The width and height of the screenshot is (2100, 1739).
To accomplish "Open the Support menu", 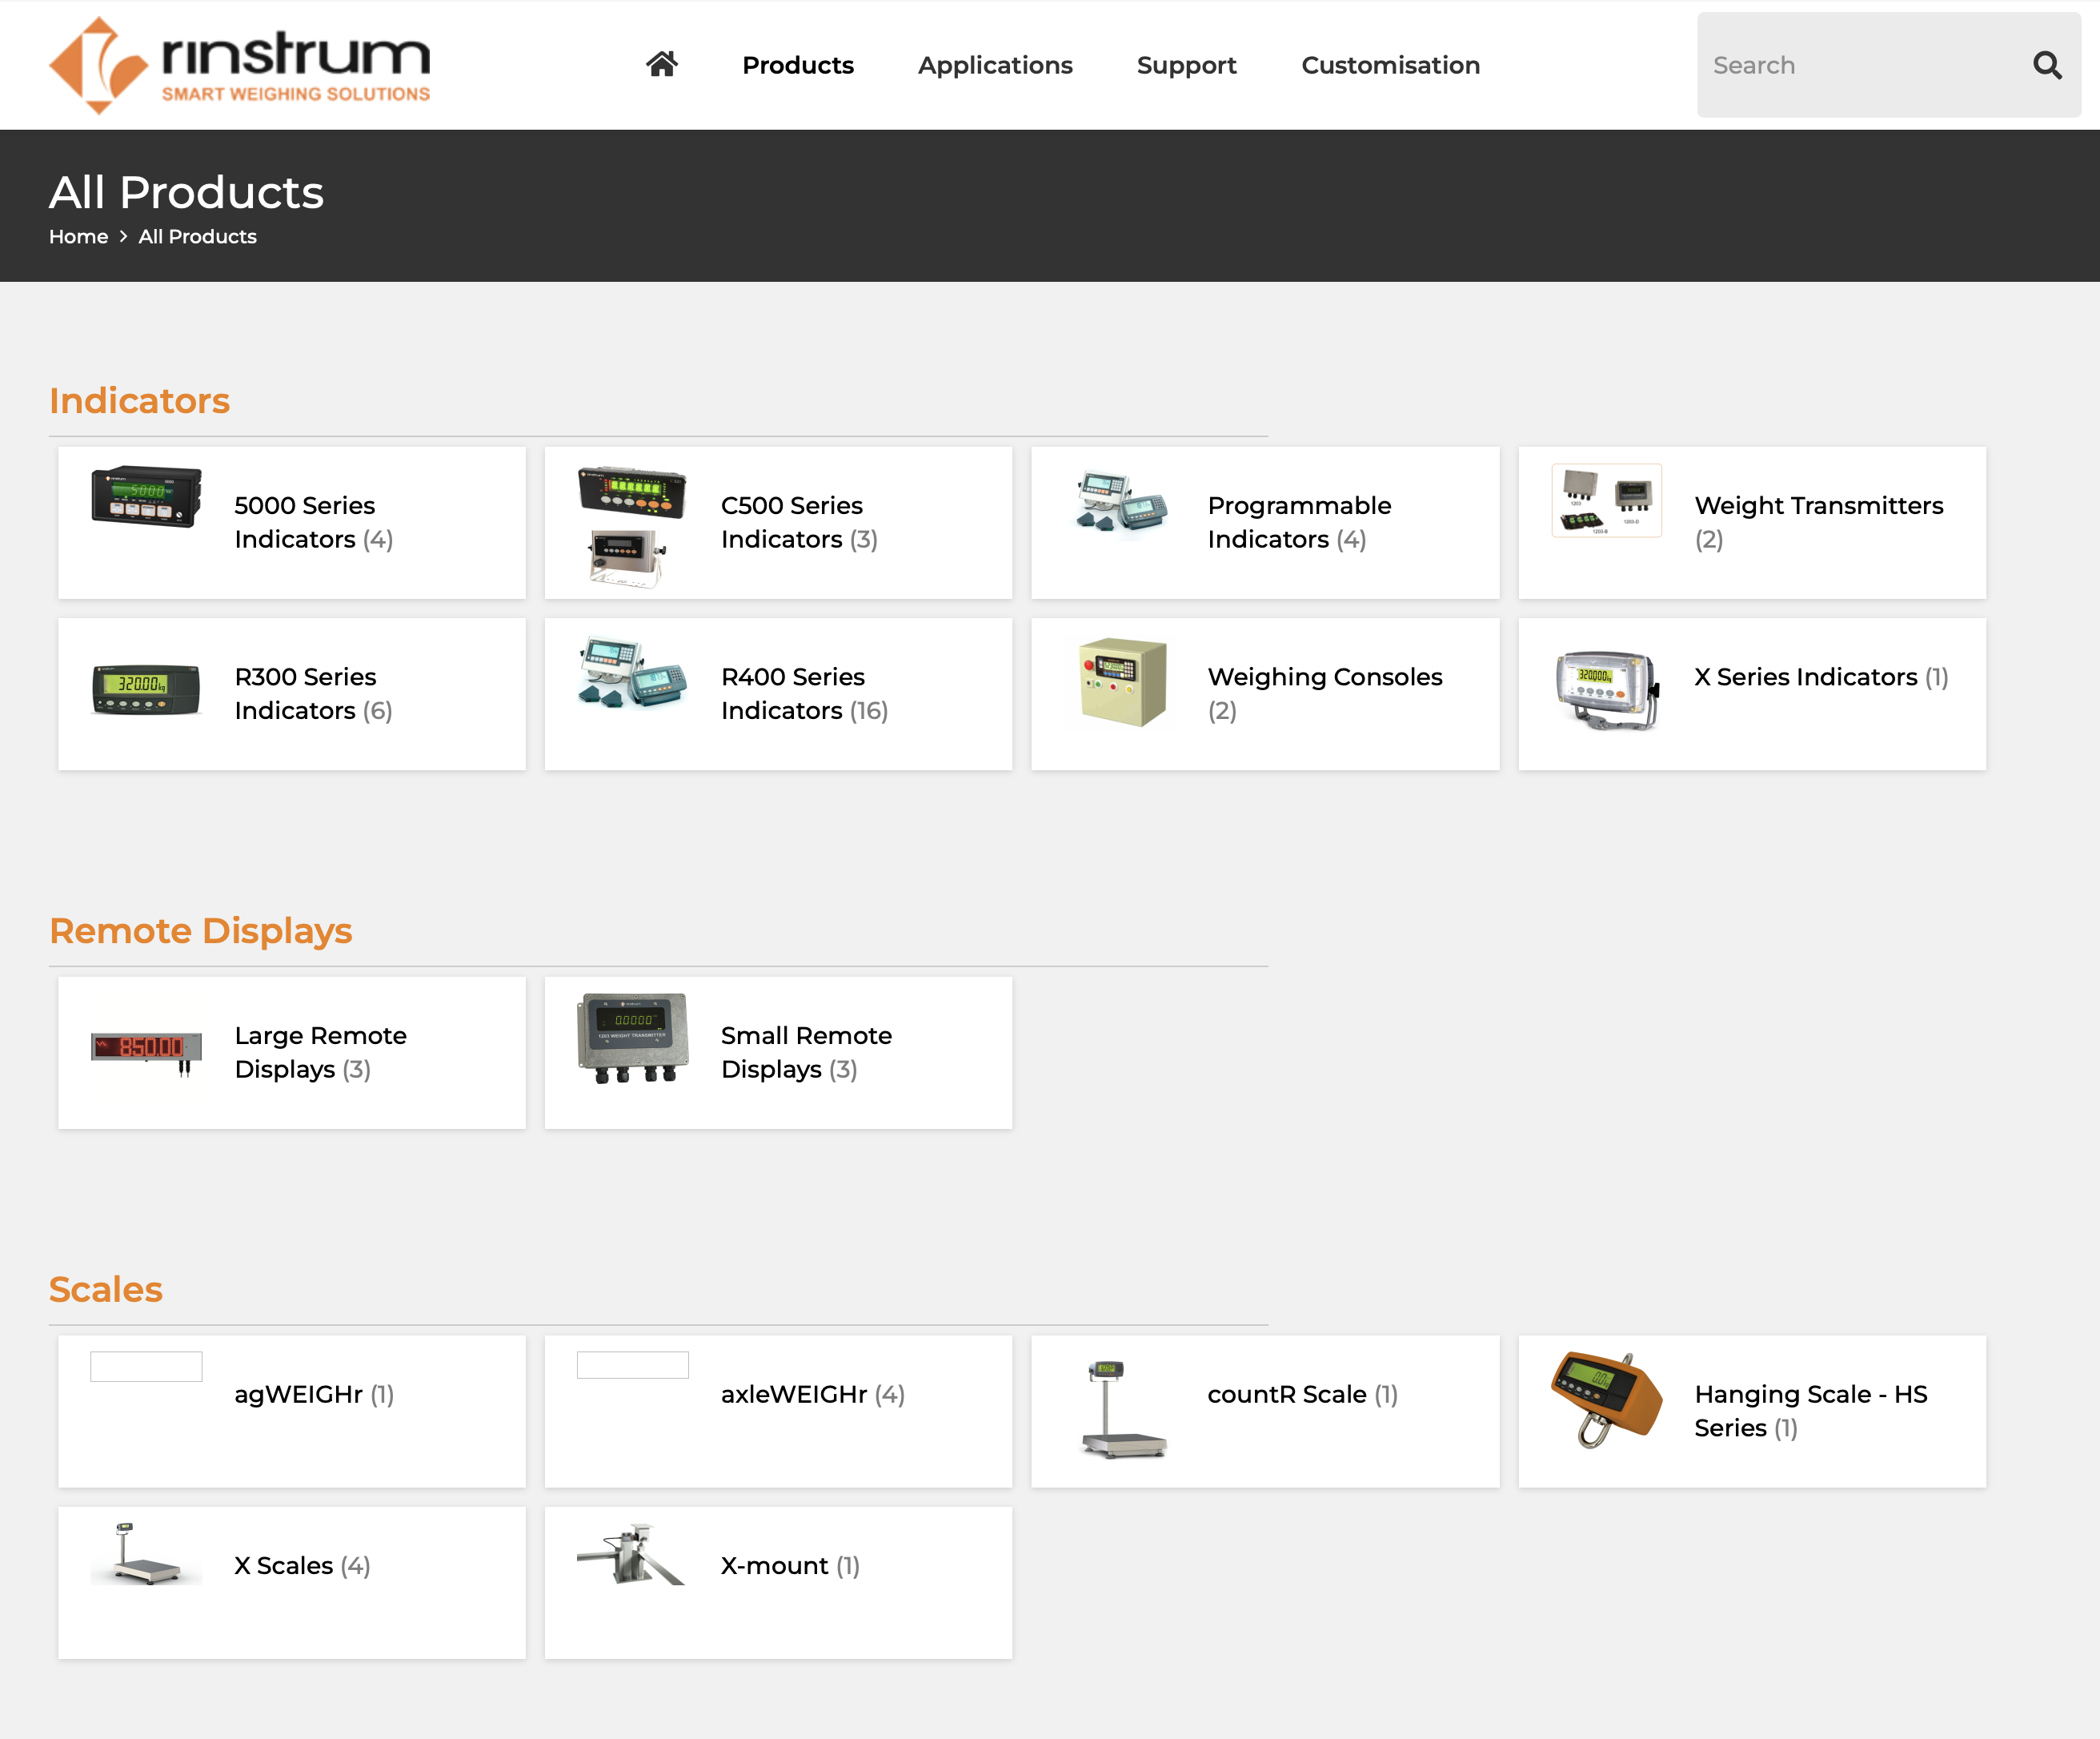I will (x=1186, y=66).
